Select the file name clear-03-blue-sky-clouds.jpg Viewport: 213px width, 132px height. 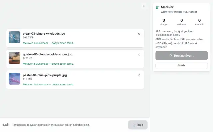click(44, 34)
